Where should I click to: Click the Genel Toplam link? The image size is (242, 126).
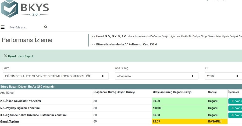tap(9, 121)
